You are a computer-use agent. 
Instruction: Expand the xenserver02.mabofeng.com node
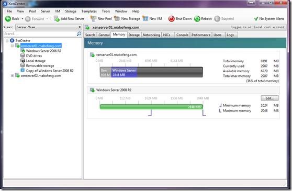click(12, 75)
